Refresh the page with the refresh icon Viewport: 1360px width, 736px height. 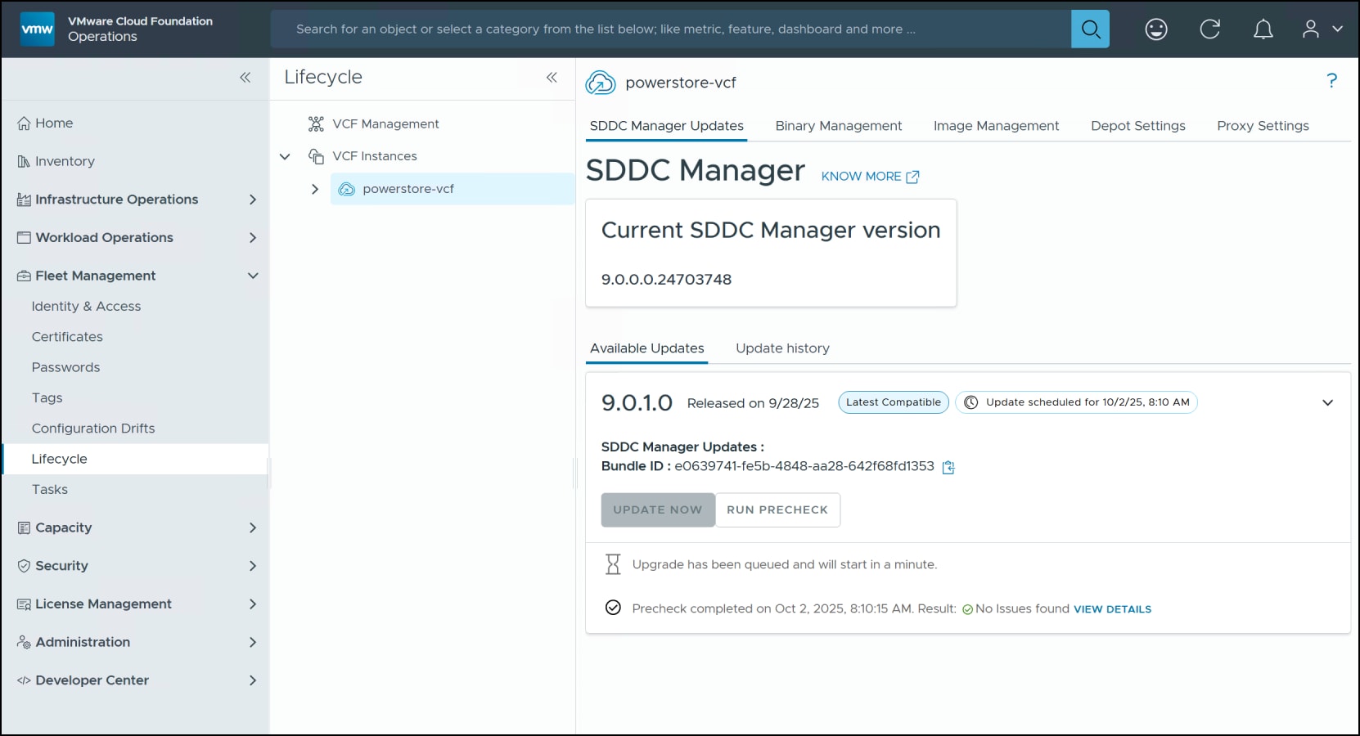click(x=1209, y=29)
